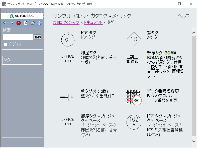Click the Refresh page icon
The width and height of the screenshot is (197, 148).
click(x=26, y=23)
